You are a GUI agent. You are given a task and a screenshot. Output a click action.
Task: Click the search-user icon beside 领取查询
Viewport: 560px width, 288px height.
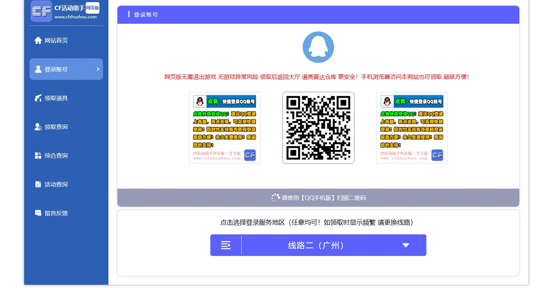[38, 127]
